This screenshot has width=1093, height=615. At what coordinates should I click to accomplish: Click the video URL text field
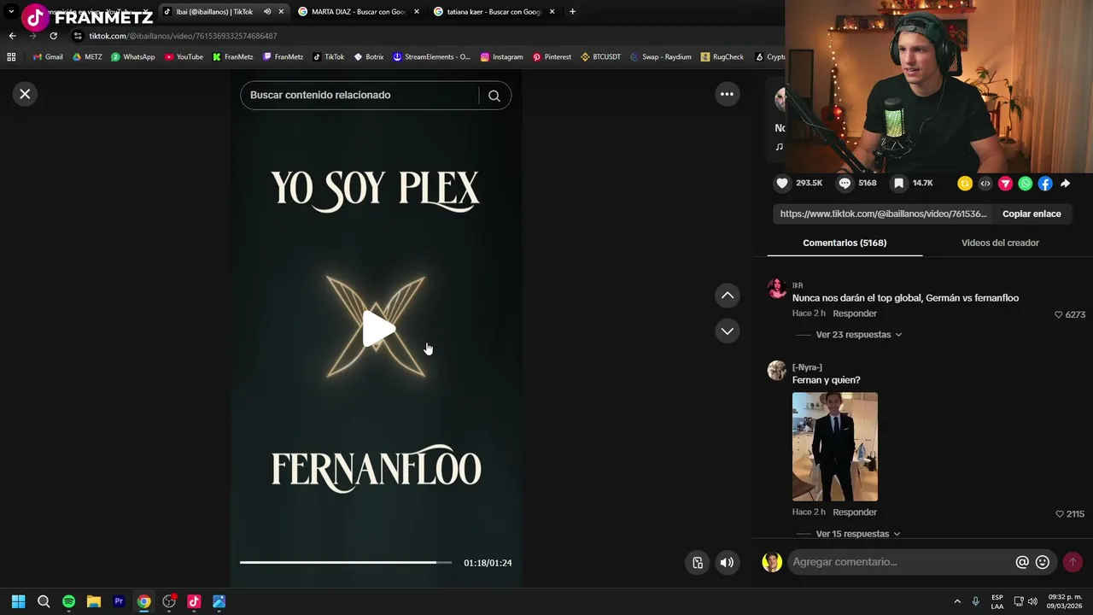click(x=883, y=214)
